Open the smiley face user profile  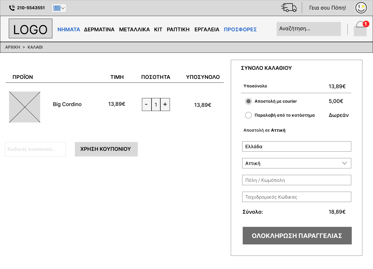[361, 8]
